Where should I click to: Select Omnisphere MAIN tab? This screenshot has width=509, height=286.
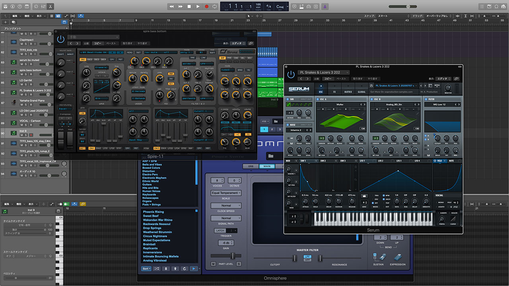[x=267, y=166]
